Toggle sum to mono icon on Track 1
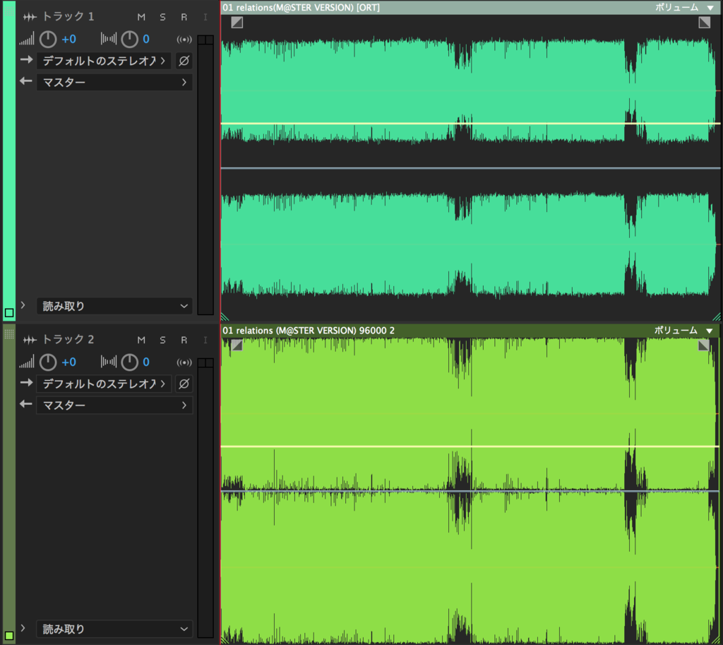 pos(184,40)
